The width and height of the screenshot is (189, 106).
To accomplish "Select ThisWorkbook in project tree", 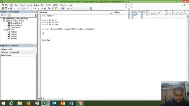I will click(16, 27).
